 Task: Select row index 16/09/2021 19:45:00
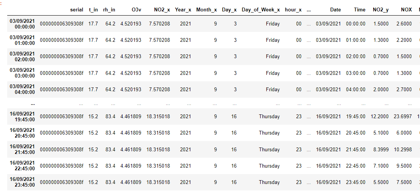click(x=22, y=116)
